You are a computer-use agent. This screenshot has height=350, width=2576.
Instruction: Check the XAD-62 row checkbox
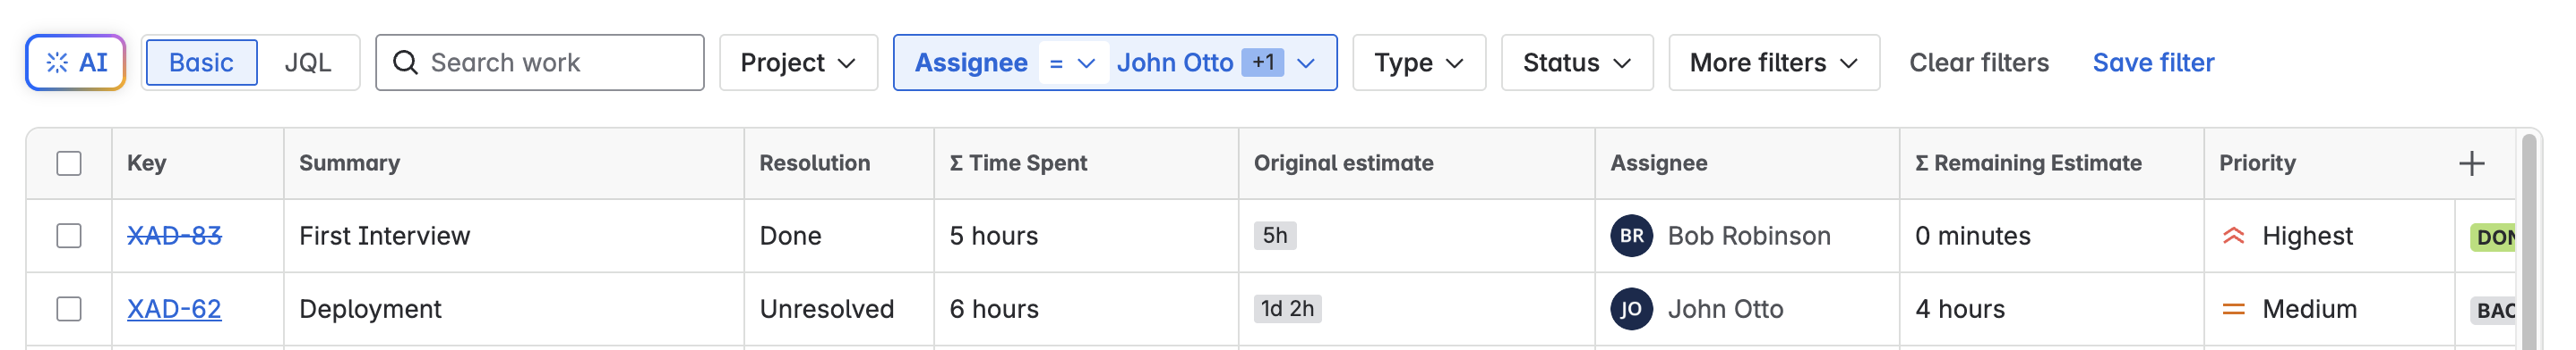point(69,309)
